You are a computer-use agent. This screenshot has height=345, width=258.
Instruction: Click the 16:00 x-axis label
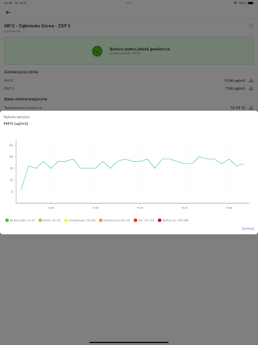point(229,208)
